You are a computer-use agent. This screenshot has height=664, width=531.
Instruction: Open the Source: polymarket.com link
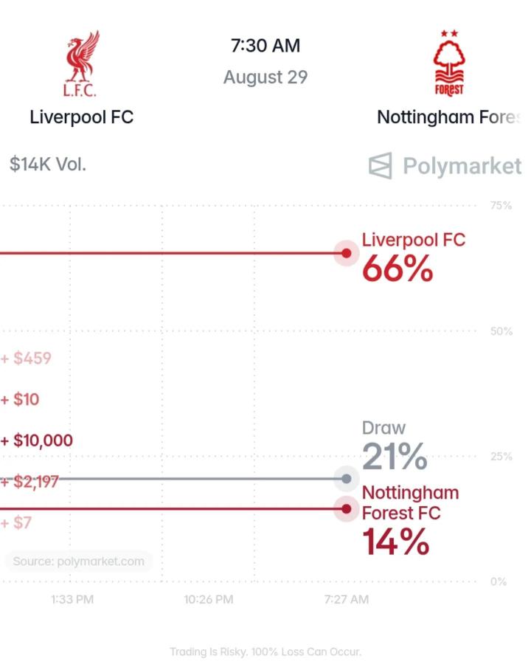click(78, 561)
